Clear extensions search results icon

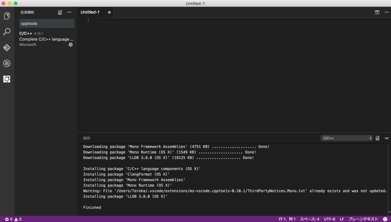pos(60,12)
